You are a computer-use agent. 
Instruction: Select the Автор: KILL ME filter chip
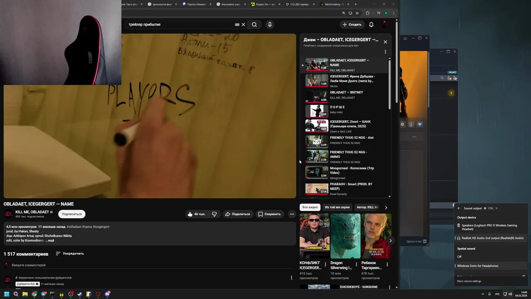point(367,207)
